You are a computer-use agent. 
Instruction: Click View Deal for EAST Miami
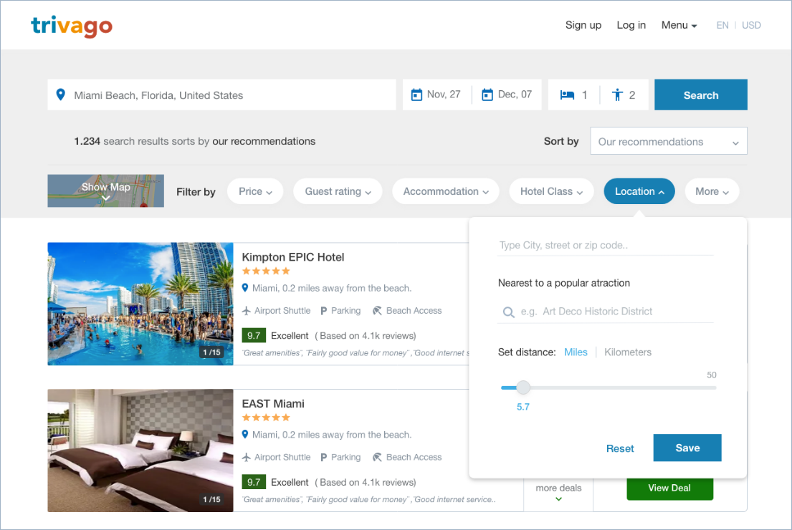[669, 488]
